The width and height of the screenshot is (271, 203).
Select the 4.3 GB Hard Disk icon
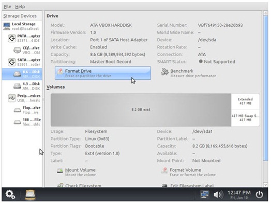17,86
